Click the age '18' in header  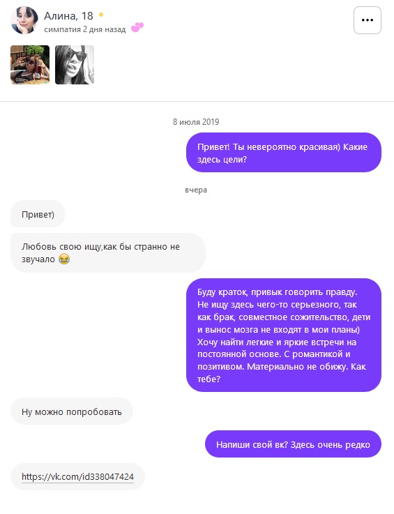point(88,16)
